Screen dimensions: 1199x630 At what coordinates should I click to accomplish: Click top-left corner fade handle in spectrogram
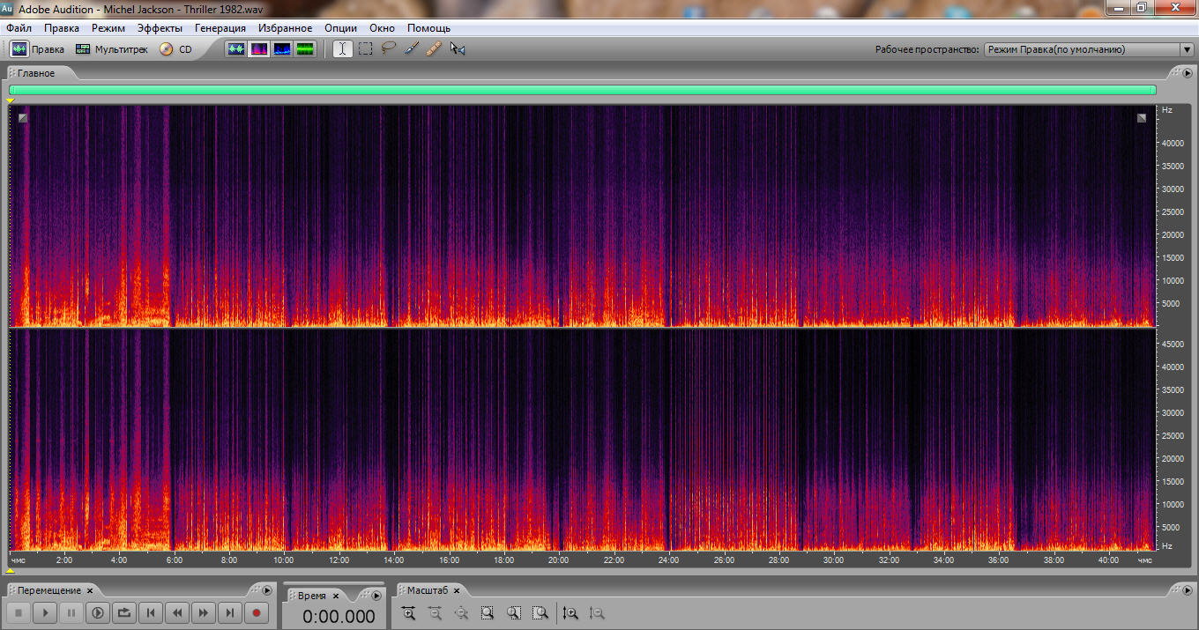click(x=23, y=117)
